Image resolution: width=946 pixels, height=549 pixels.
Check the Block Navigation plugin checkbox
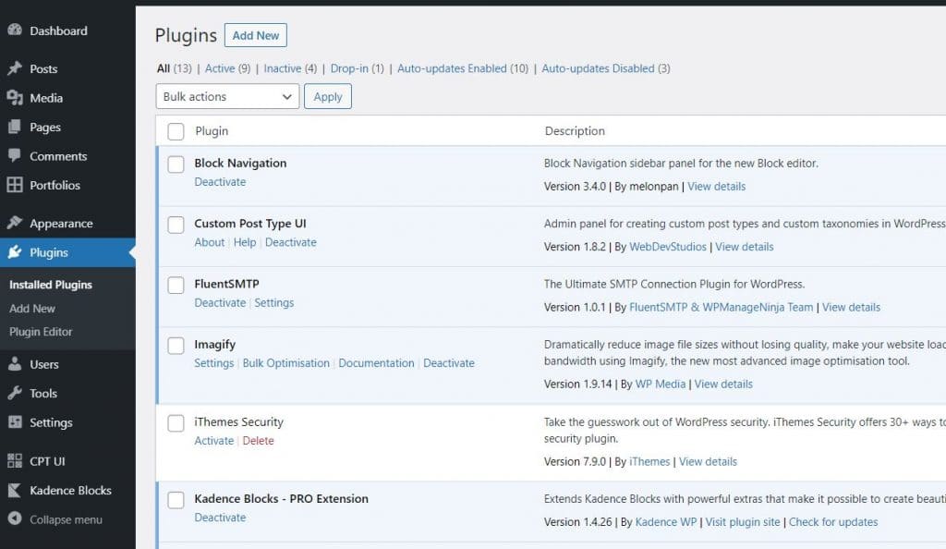coord(176,165)
